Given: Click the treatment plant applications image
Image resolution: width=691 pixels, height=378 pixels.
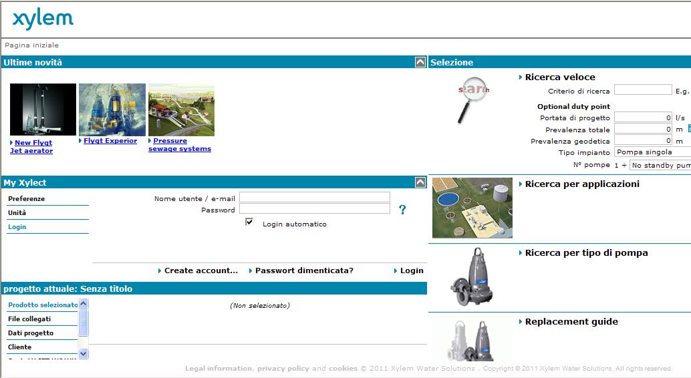Looking at the screenshot, I should tap(472, 208).
